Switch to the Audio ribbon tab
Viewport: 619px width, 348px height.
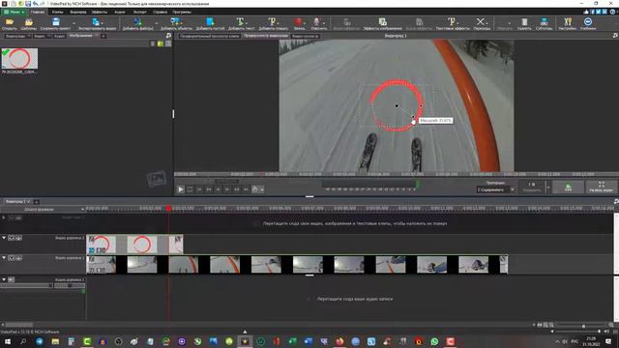[120, 12]
